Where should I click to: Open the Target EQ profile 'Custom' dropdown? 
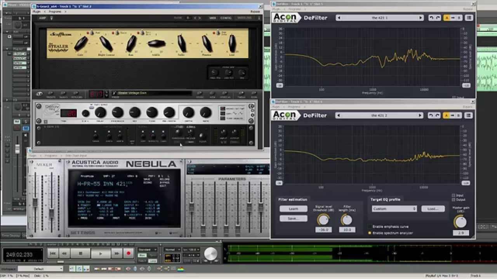point(394,208)
